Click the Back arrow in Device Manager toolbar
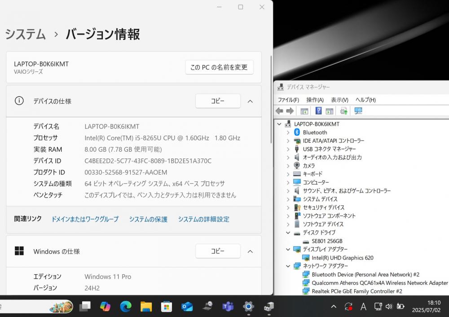This screenshot has height=317, width=449. 279,111
